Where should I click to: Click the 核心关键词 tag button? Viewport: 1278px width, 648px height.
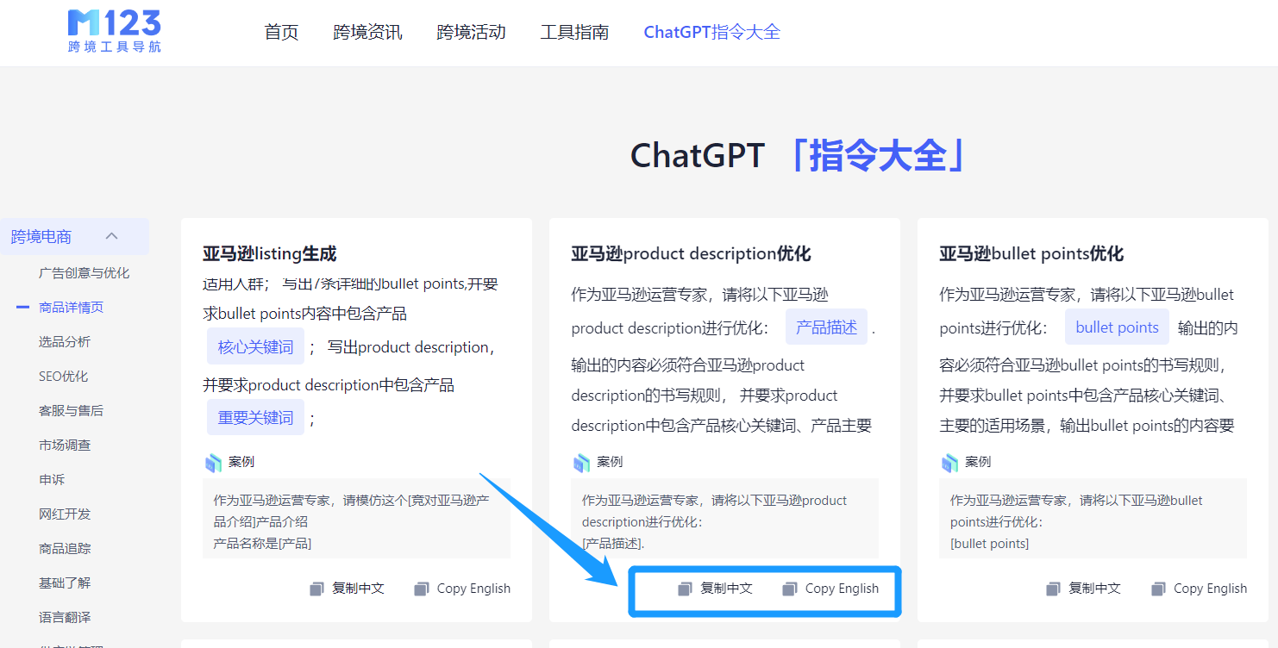[255, 346]
